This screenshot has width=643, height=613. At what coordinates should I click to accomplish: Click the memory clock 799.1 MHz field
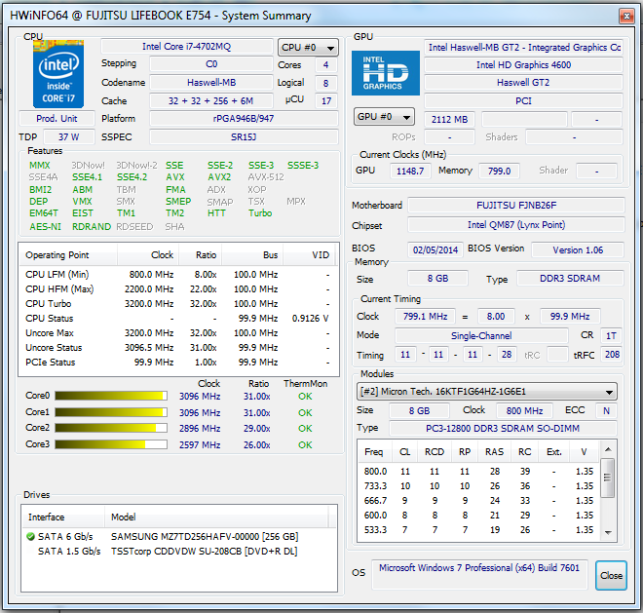pos(425,317)
